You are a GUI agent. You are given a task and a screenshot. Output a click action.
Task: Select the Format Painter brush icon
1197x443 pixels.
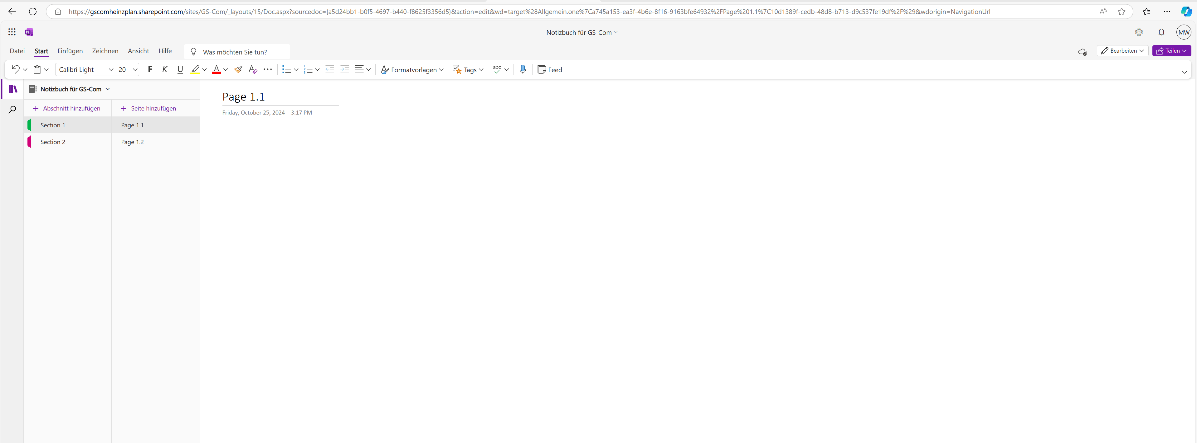(x=238, y=70)
